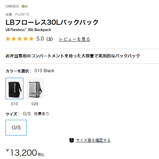
Task: Click the green 撥水 feature tag
Action: click(x=25, y=7)
